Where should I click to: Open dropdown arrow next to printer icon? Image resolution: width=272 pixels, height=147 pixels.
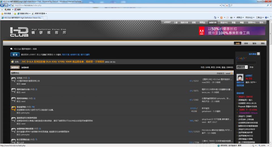pyautogui.click(x=234, y=18)
